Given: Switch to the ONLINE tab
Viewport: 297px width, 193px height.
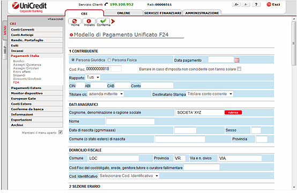Looking at the screenshot, I should click(x=123, y=13).
